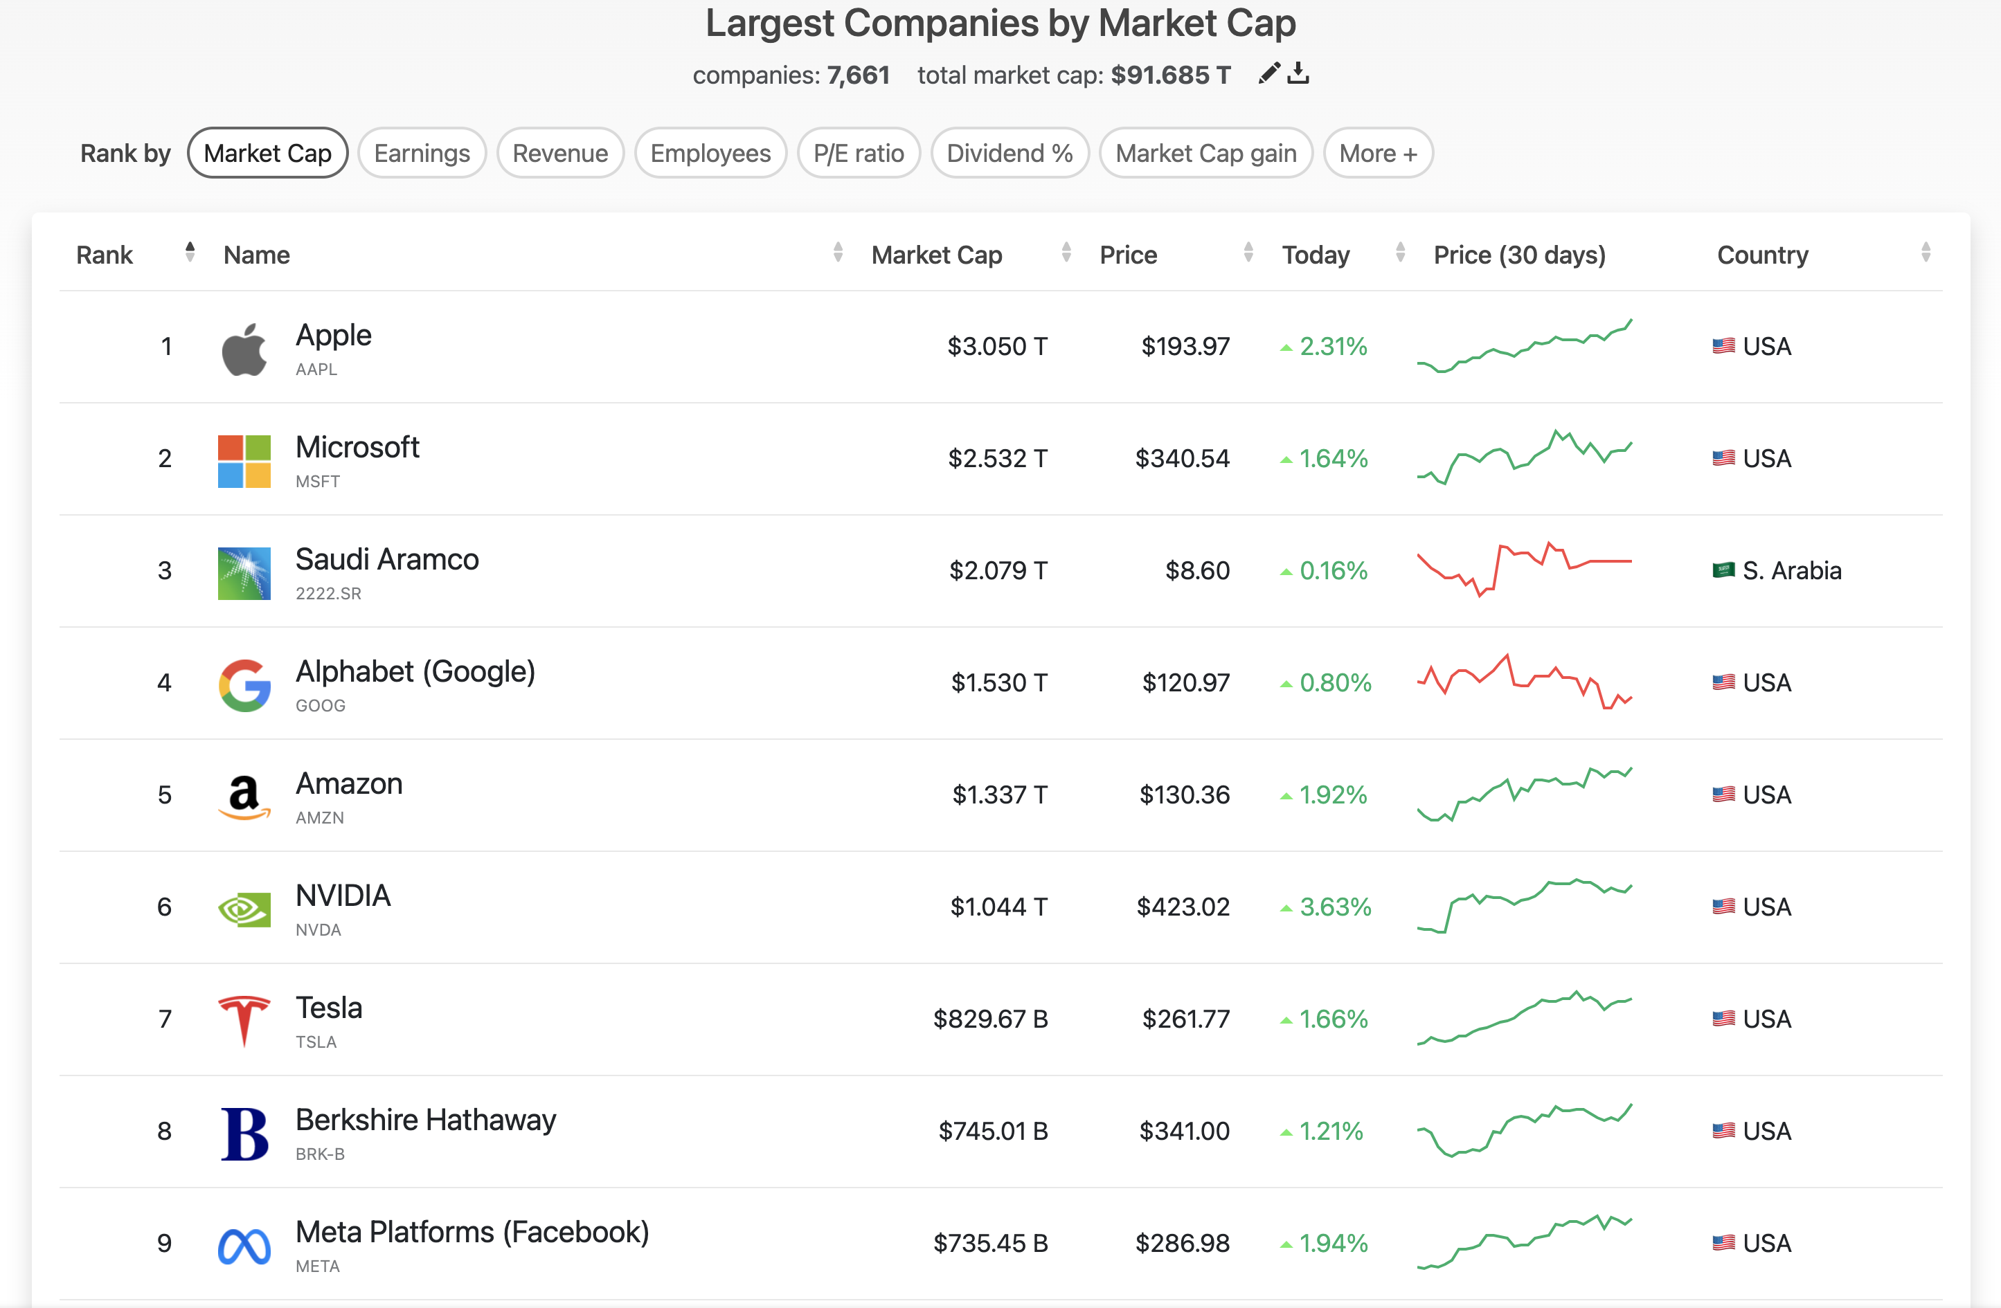The width and height of the screenshot is (2001, 1308).
Task: Click Amazon's 30-day price sparkline chart
Action: point(1523,794)
